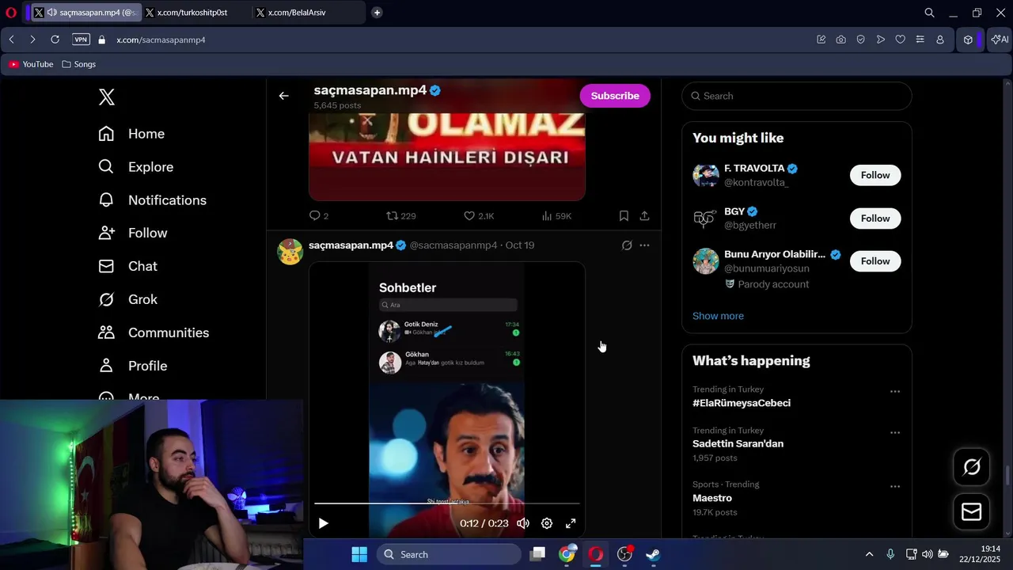Click Show more under You might like
This screenshot has height=570, width=1013.
[718, 316]
